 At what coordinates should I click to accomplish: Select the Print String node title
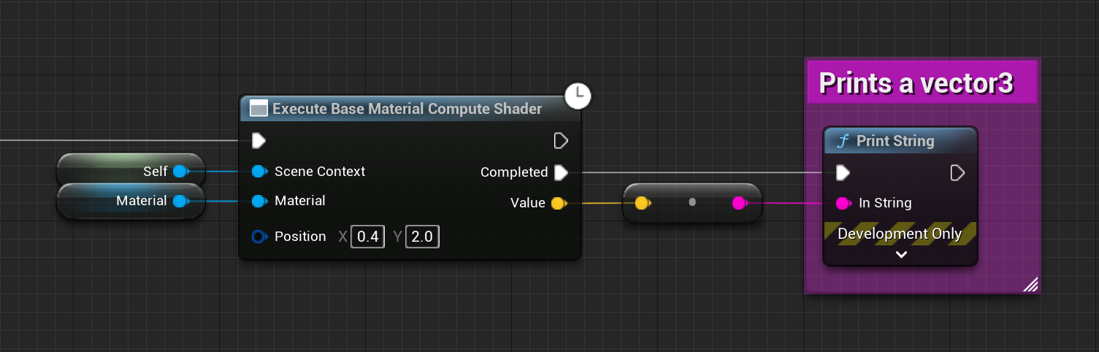pyautogui.click(x=895, y=141)
